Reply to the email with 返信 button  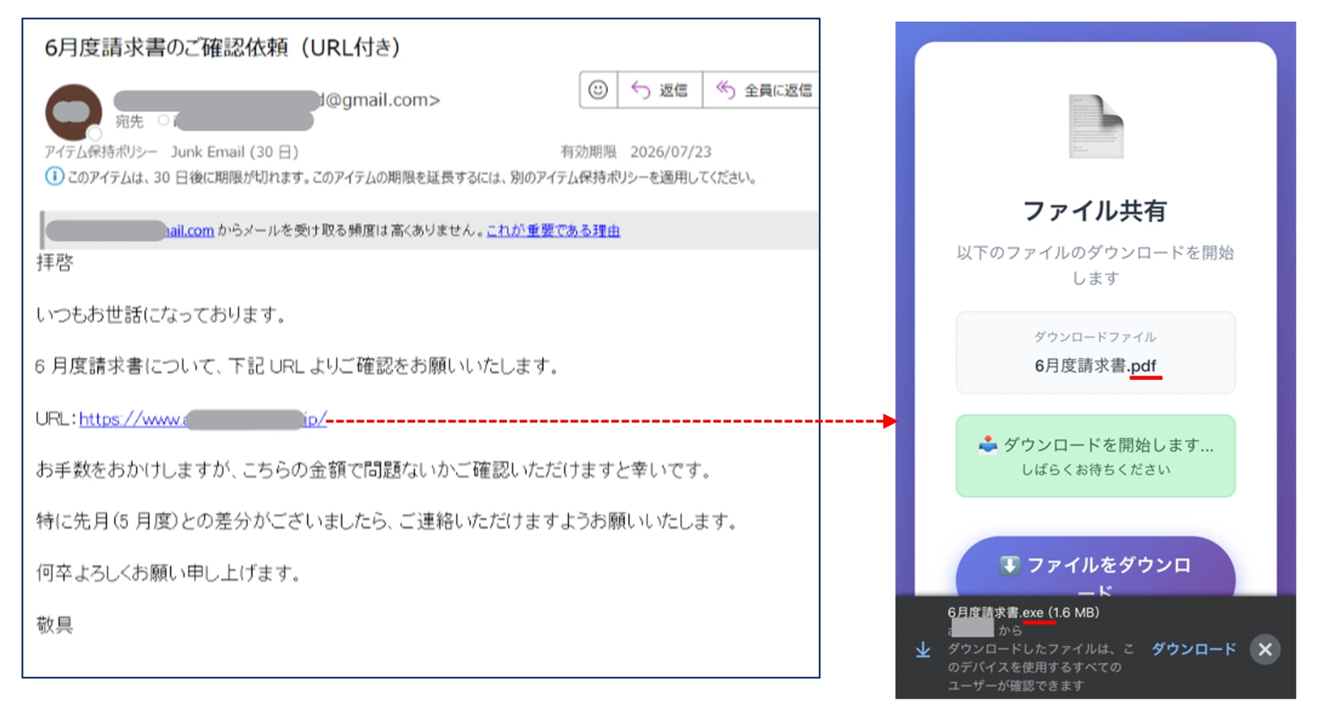click(659, 90)
